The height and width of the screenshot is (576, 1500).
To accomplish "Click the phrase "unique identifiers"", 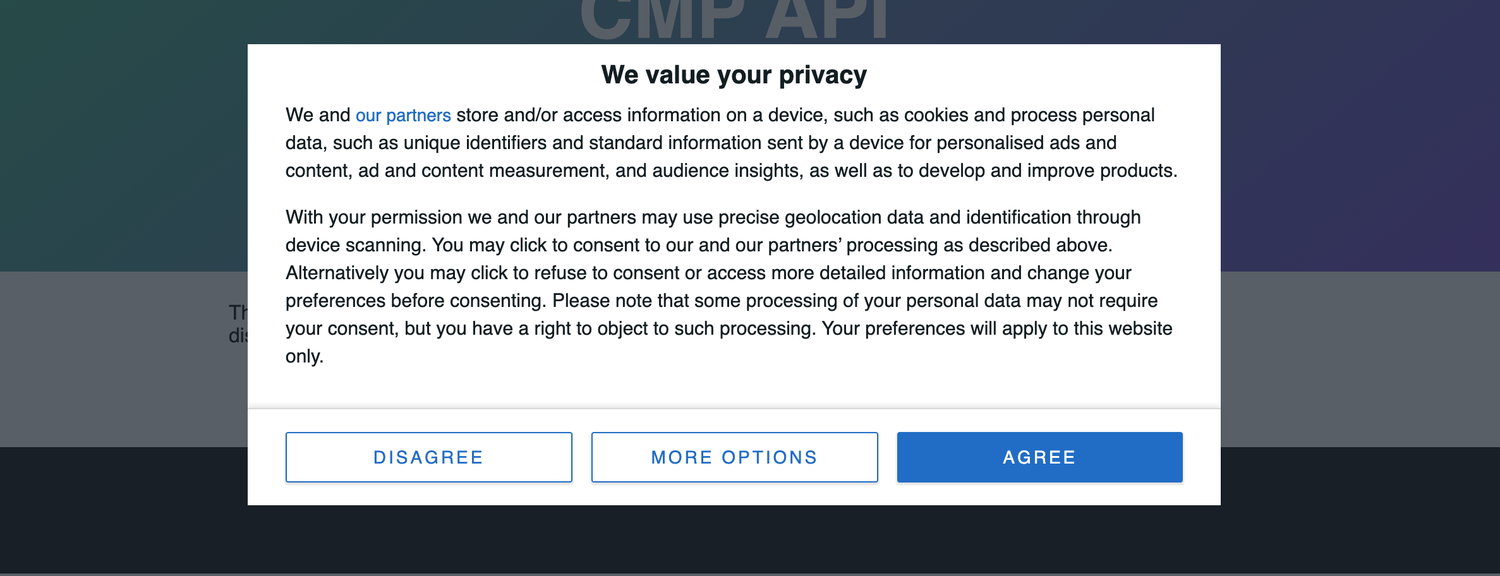I will pyautogui.click(x=475, y=143).
